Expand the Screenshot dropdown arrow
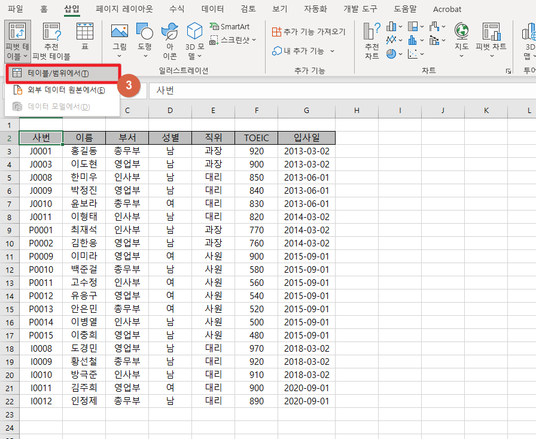This screenshot has width=536, height=439. coord(254,40)
